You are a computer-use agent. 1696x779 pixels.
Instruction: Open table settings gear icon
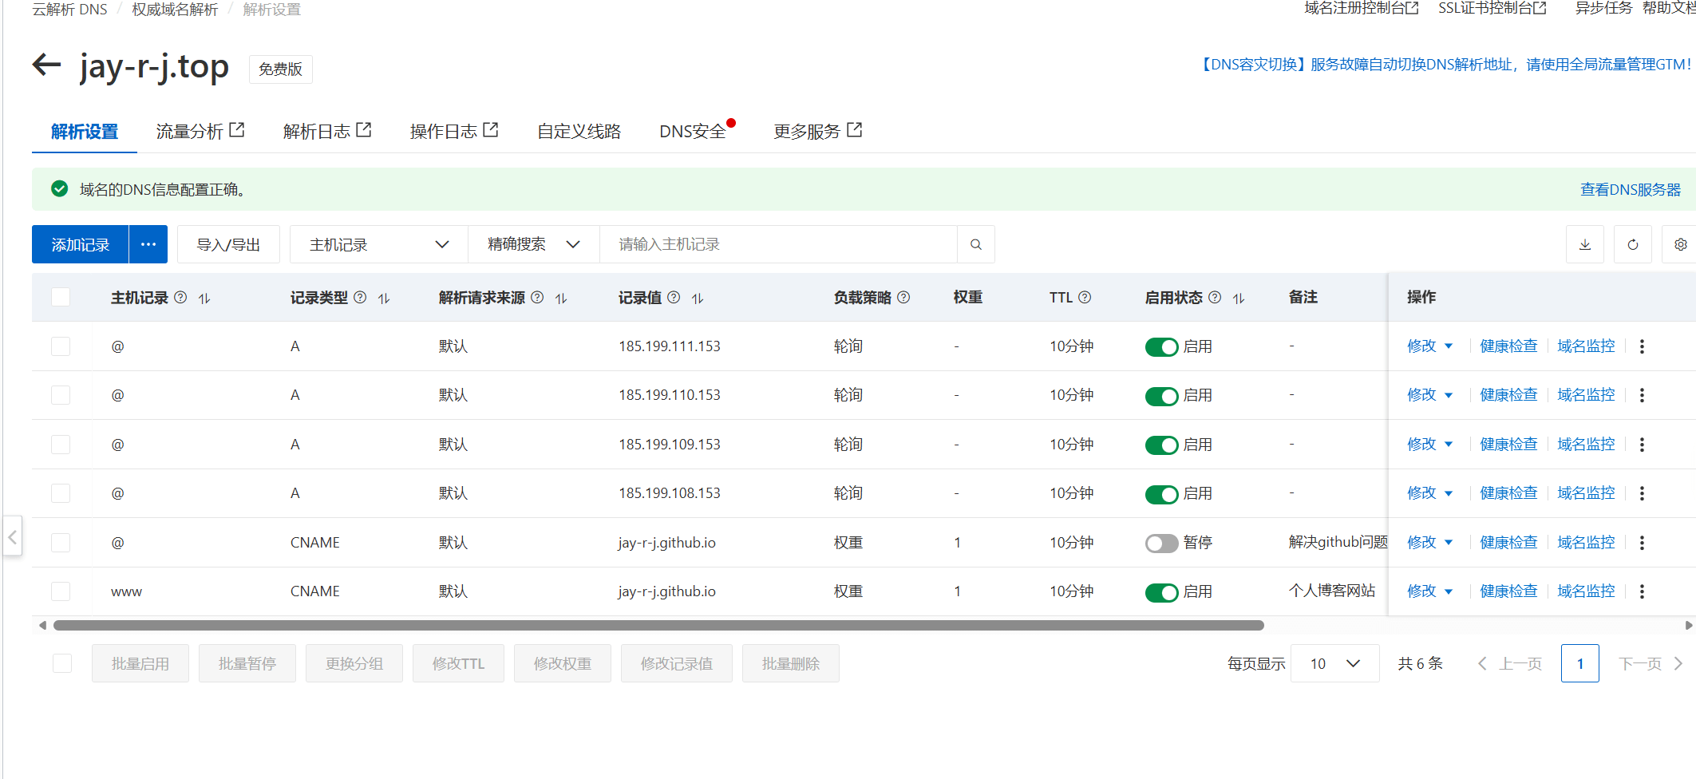tap(1680, 244)
